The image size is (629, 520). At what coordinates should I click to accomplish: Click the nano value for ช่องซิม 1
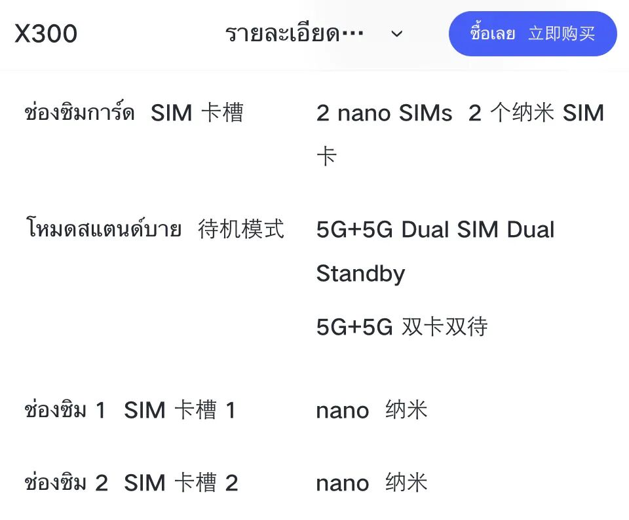tap(342, 411)
